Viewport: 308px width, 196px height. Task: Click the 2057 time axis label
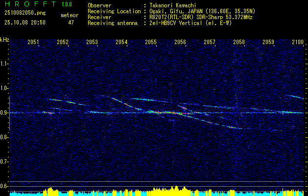point(210,42)
